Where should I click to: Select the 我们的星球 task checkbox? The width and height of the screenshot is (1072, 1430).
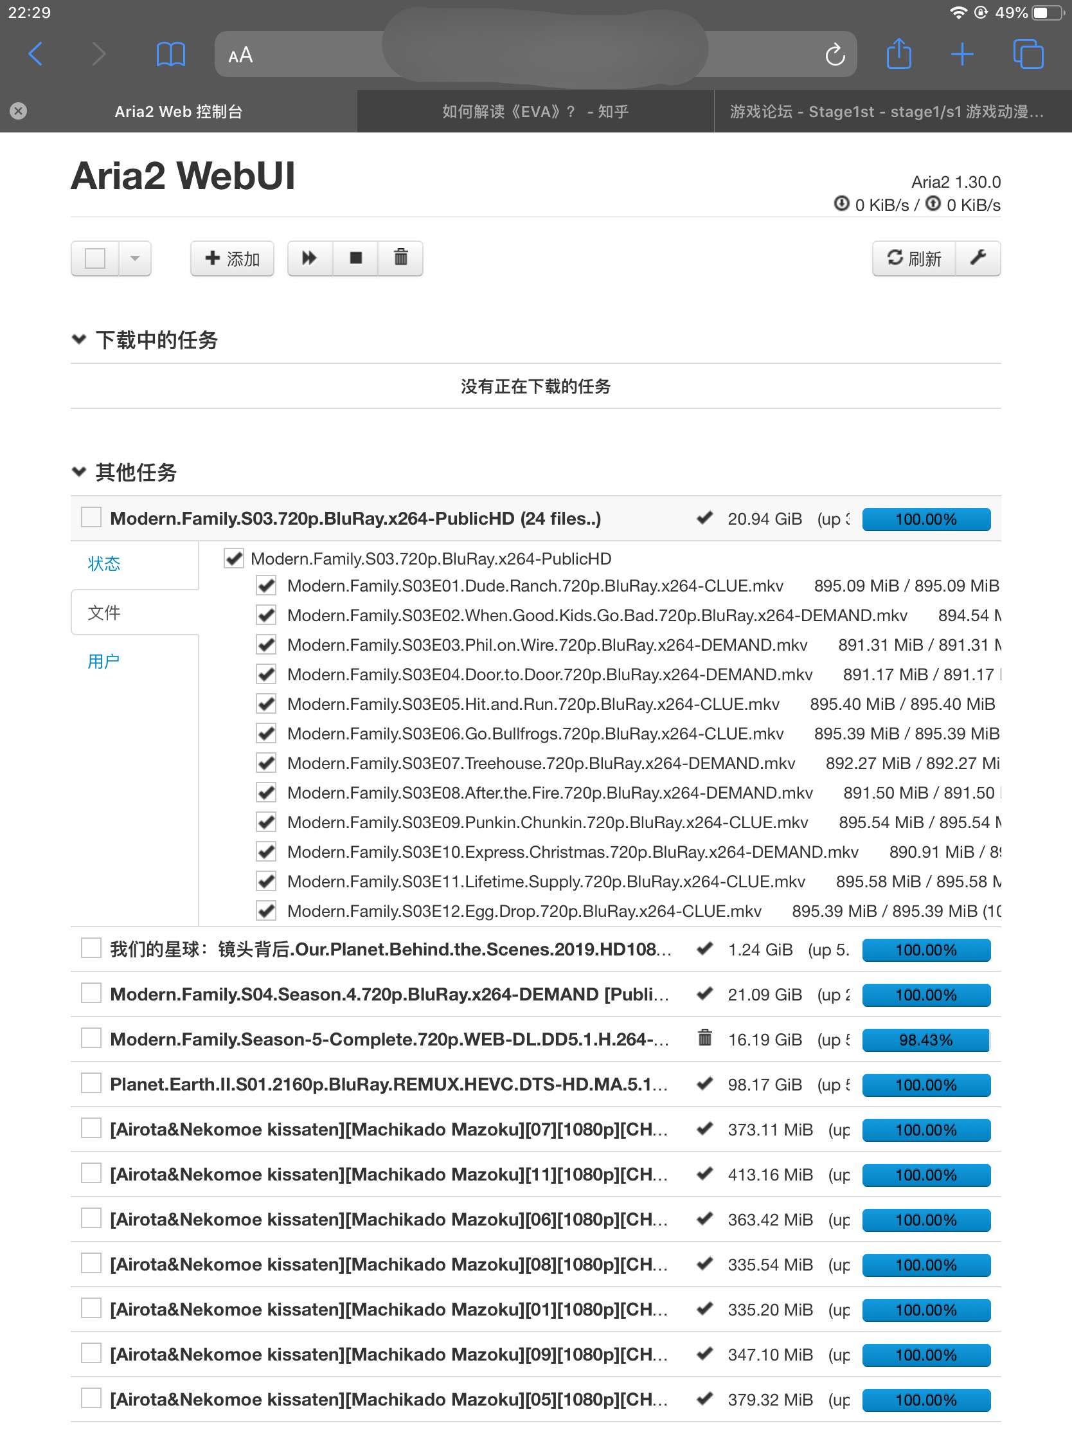click(91, 948)
